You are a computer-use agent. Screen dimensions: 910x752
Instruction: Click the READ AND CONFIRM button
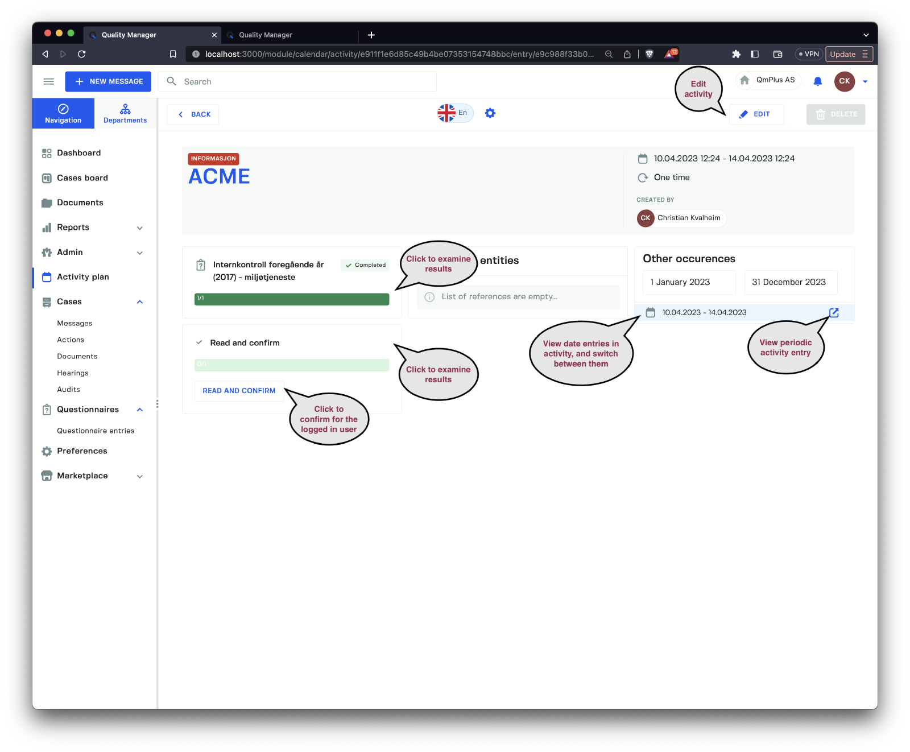tap(239, 391)
